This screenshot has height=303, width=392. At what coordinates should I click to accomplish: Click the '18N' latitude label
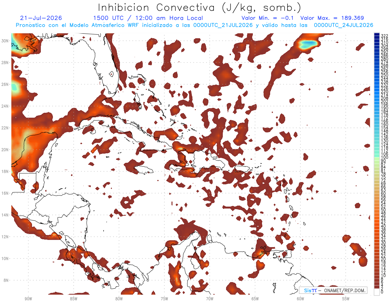tap(5, 171)
